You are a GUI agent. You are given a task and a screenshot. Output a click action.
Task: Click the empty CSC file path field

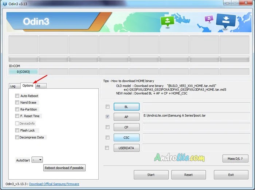196,137
